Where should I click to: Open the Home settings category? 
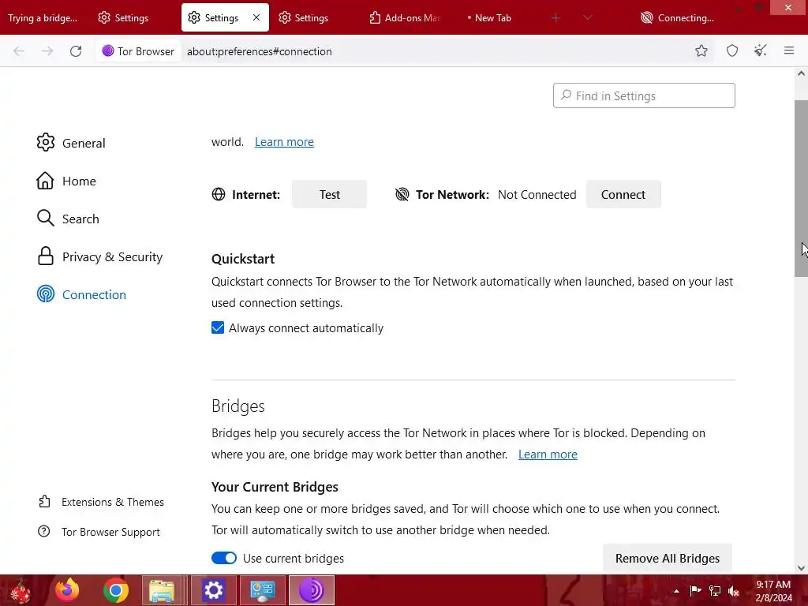66,181
